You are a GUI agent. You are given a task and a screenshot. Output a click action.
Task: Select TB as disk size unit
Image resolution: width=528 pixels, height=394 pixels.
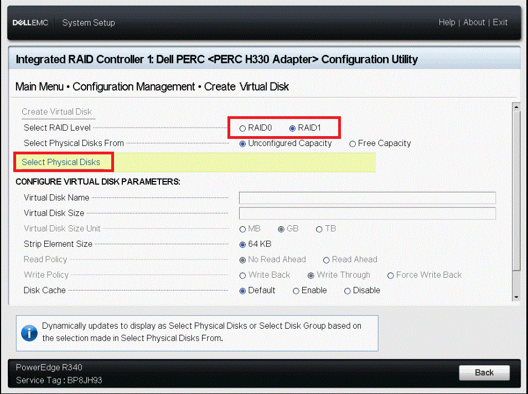tap(319, 229)
